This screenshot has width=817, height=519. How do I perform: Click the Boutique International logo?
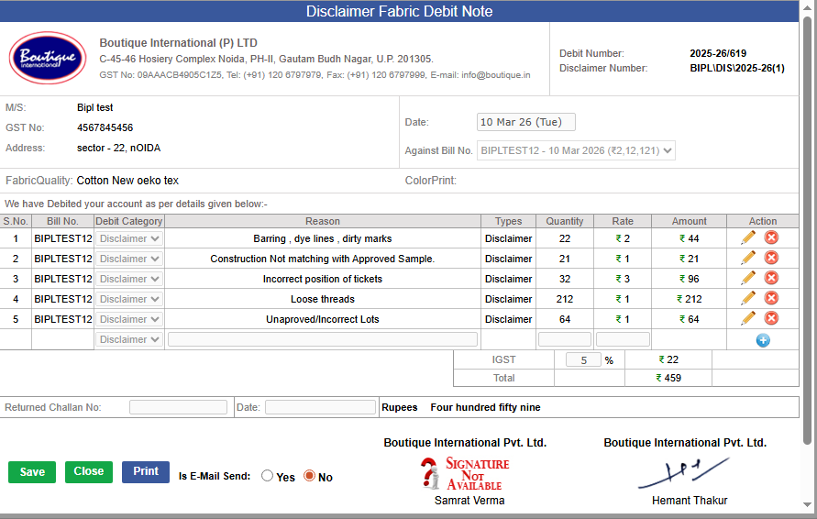pyautogui.click(x=48, y=58)
